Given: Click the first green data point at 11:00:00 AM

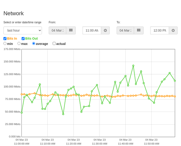Looking at the screenshot, I should [22, 113].
